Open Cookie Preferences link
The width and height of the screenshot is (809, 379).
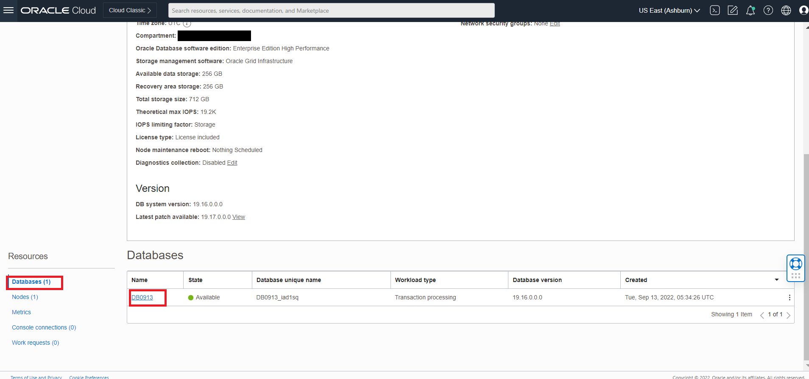click(89, 377)
